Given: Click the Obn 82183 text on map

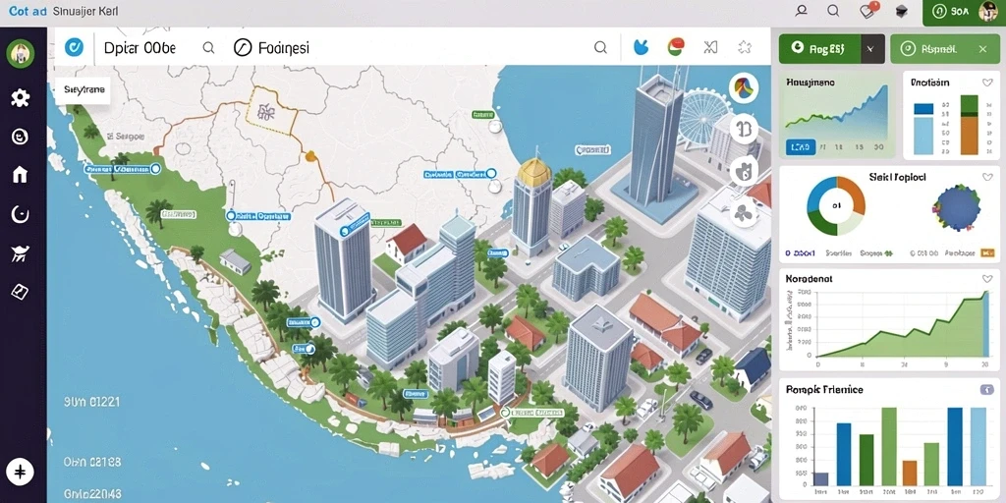Looking at the screenshot, I should (92, 462).
